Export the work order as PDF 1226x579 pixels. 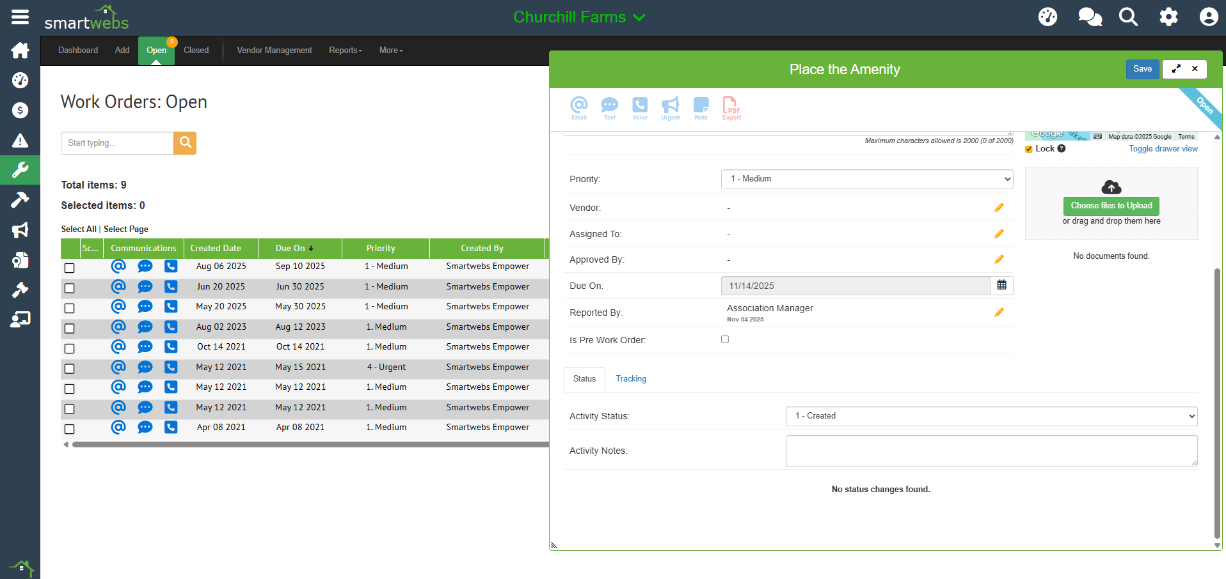click(731, 106)
